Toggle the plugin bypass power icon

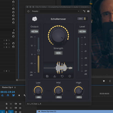pos(28,11)
